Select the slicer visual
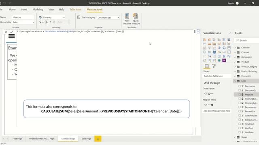The width and height of the screenshot is (259, 145). [x=209, y=56]
